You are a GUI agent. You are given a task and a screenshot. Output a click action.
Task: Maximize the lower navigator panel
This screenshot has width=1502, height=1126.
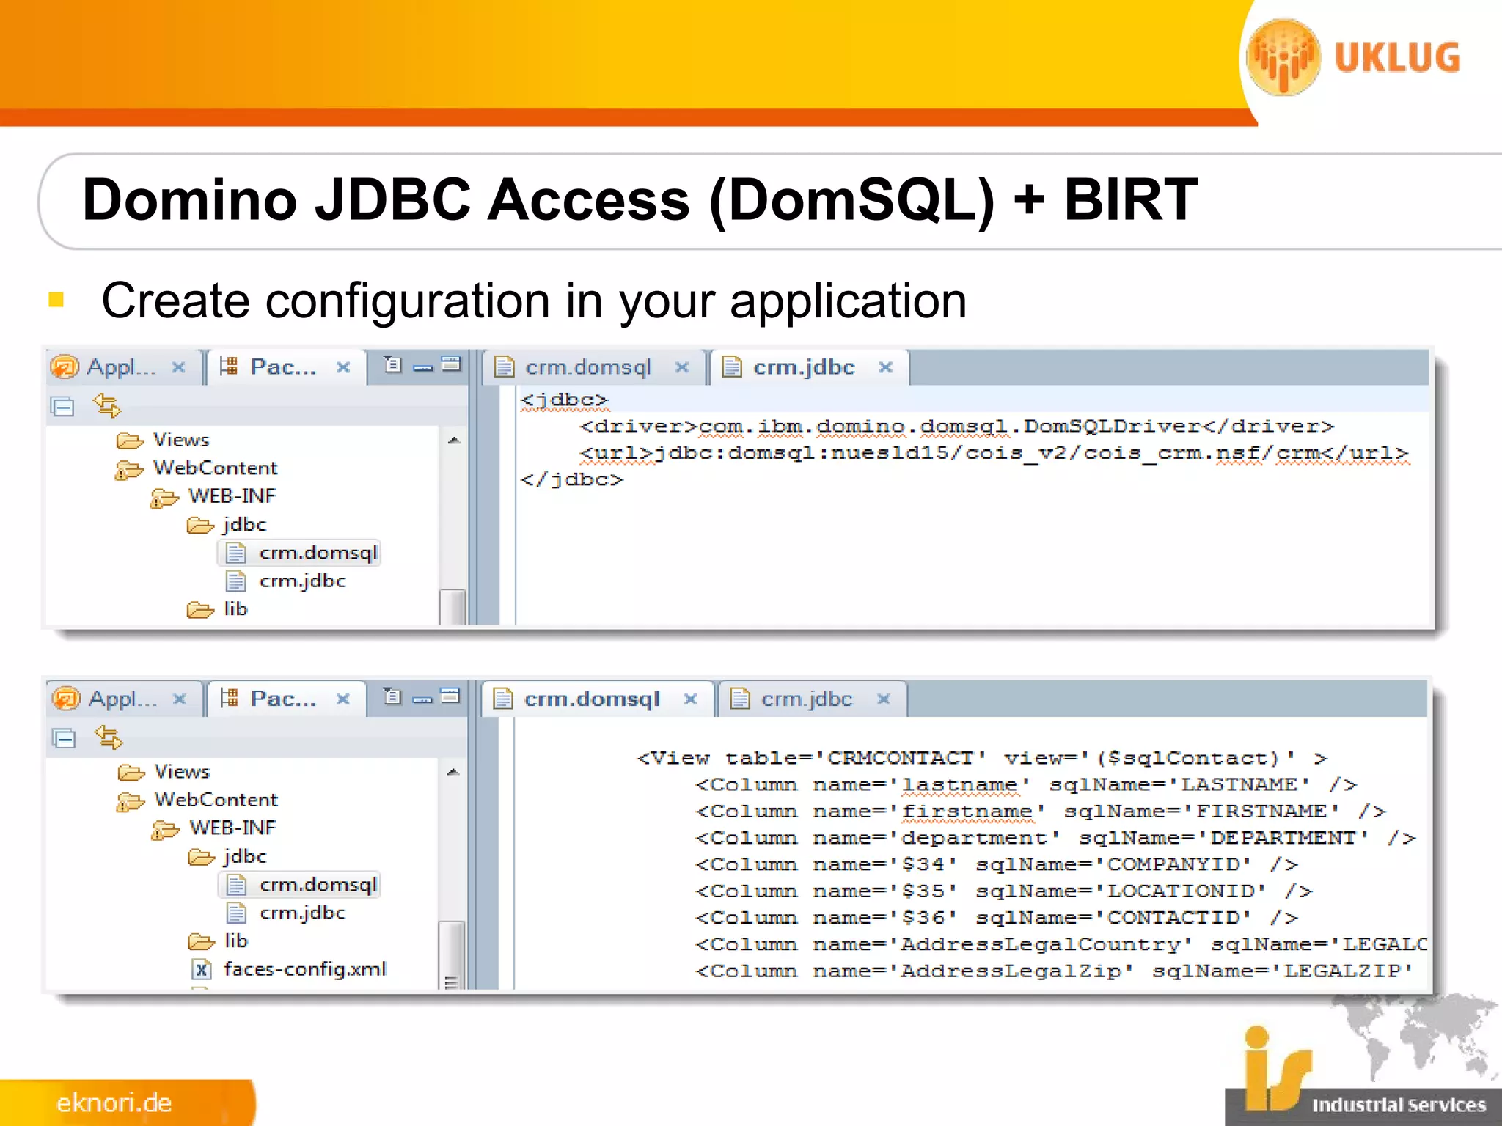pos(450,696)
